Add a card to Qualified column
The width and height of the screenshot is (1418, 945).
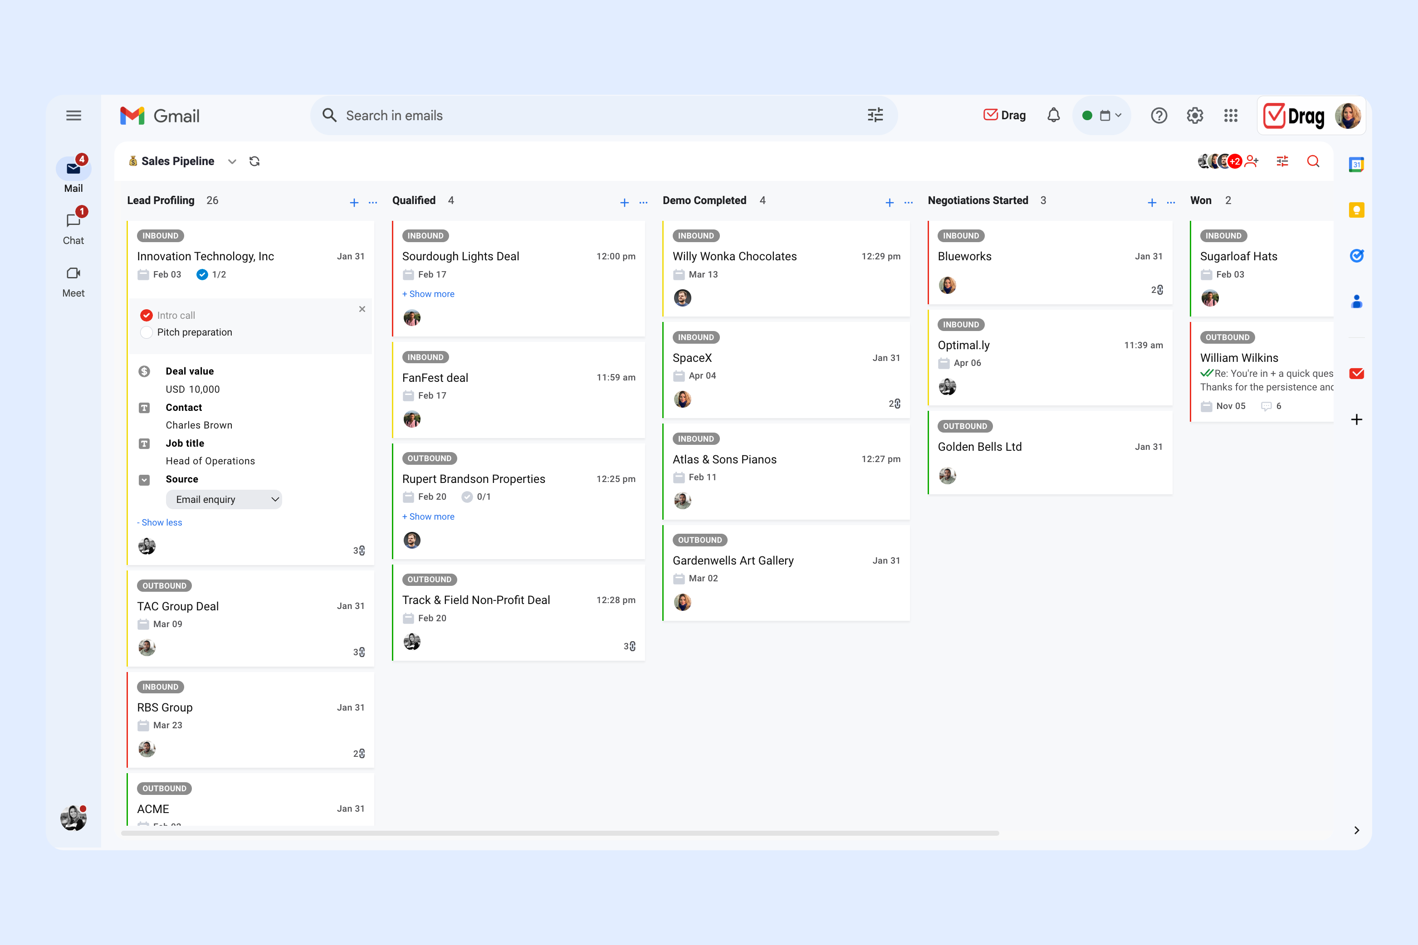click(x=625, y=203)
